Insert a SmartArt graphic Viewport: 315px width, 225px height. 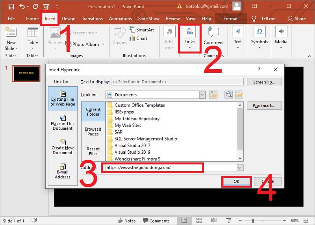[x=142, y=30]
